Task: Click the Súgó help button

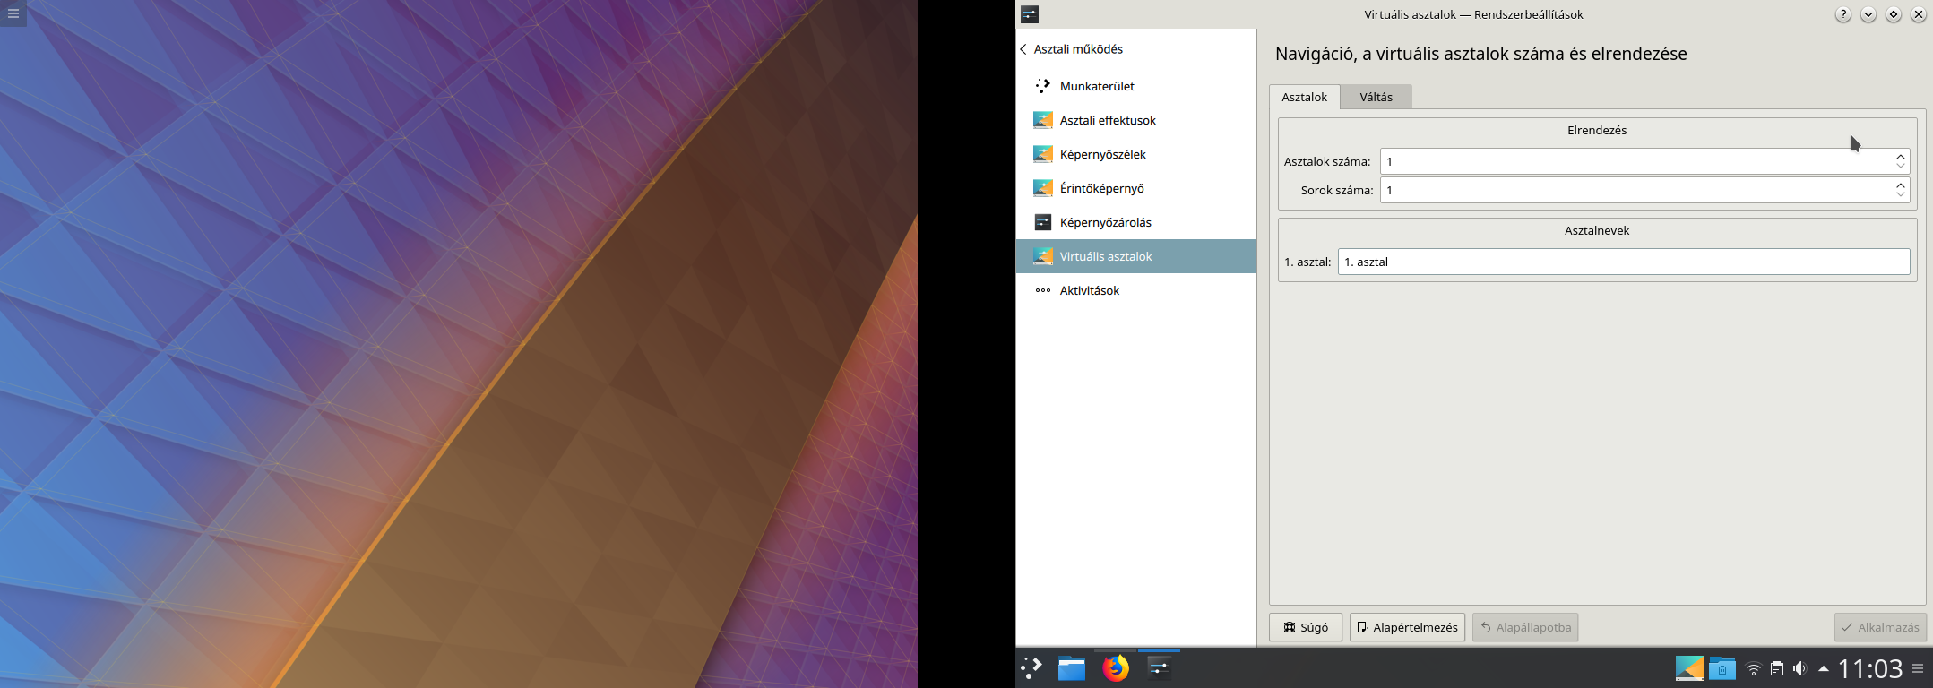Action: pos(1305,627)
